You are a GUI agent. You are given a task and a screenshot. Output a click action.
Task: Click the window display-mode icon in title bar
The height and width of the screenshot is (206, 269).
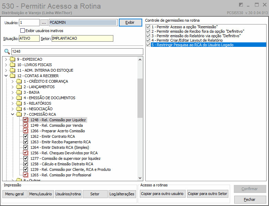point(241,5)
